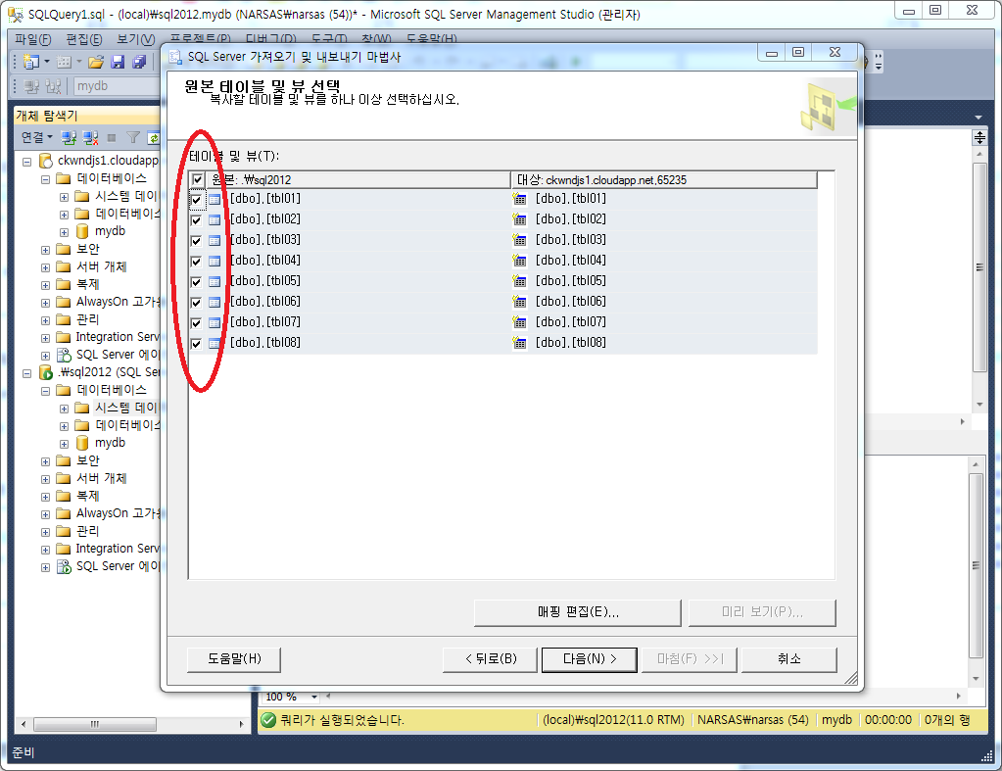Click the Object Explorer horizontal scrollbar thumb
Screen dimensions: 1002x771
pos(95,724)
